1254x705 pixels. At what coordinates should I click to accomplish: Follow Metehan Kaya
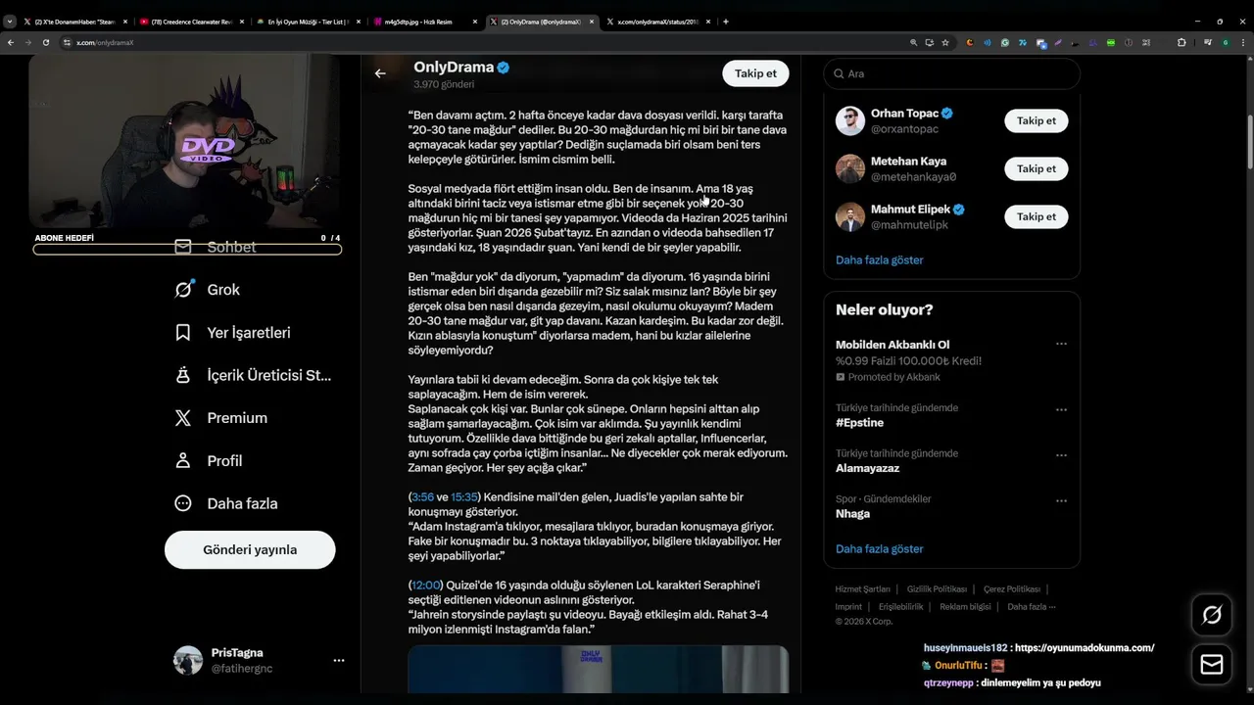pyautogui.click(x=1037, y=168)
